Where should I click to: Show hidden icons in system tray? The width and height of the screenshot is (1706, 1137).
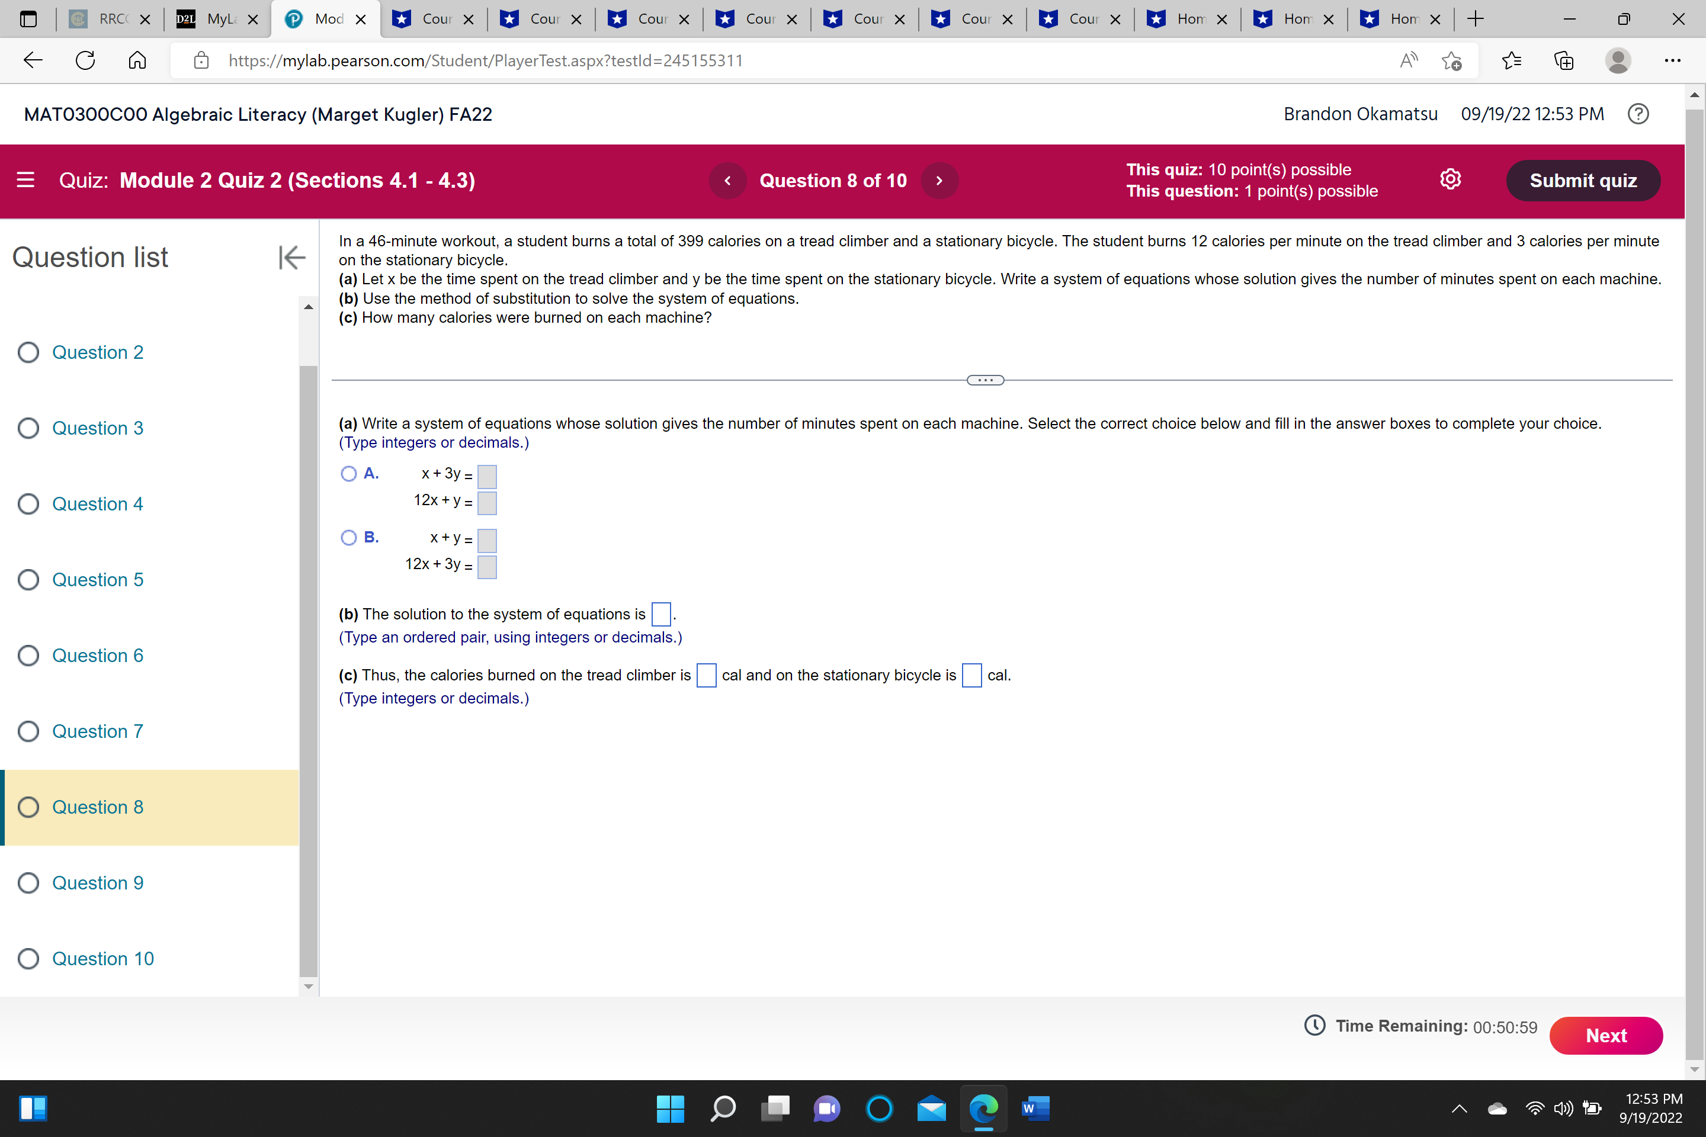(1458, 1109)
